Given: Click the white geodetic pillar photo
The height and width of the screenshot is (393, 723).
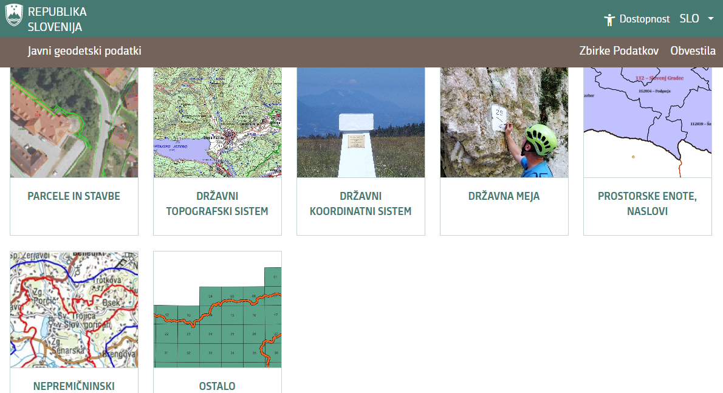Looking at the screenshot, I should point(361,122).
